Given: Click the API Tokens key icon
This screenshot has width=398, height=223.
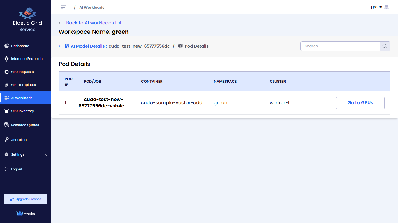Looking at the screenshot, I should (x=6, y=140).
